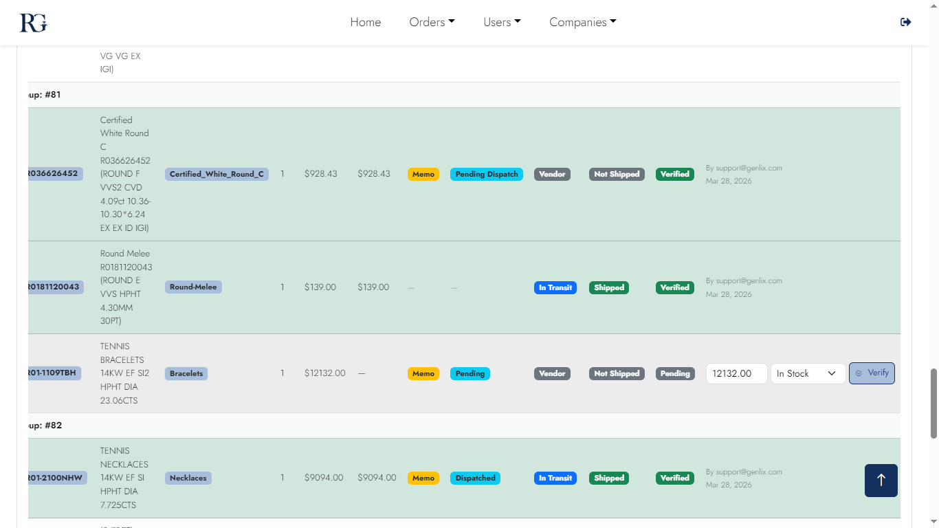
Task: Click the Pending Dispatch status badge
Action: click(x=486, y=174)
